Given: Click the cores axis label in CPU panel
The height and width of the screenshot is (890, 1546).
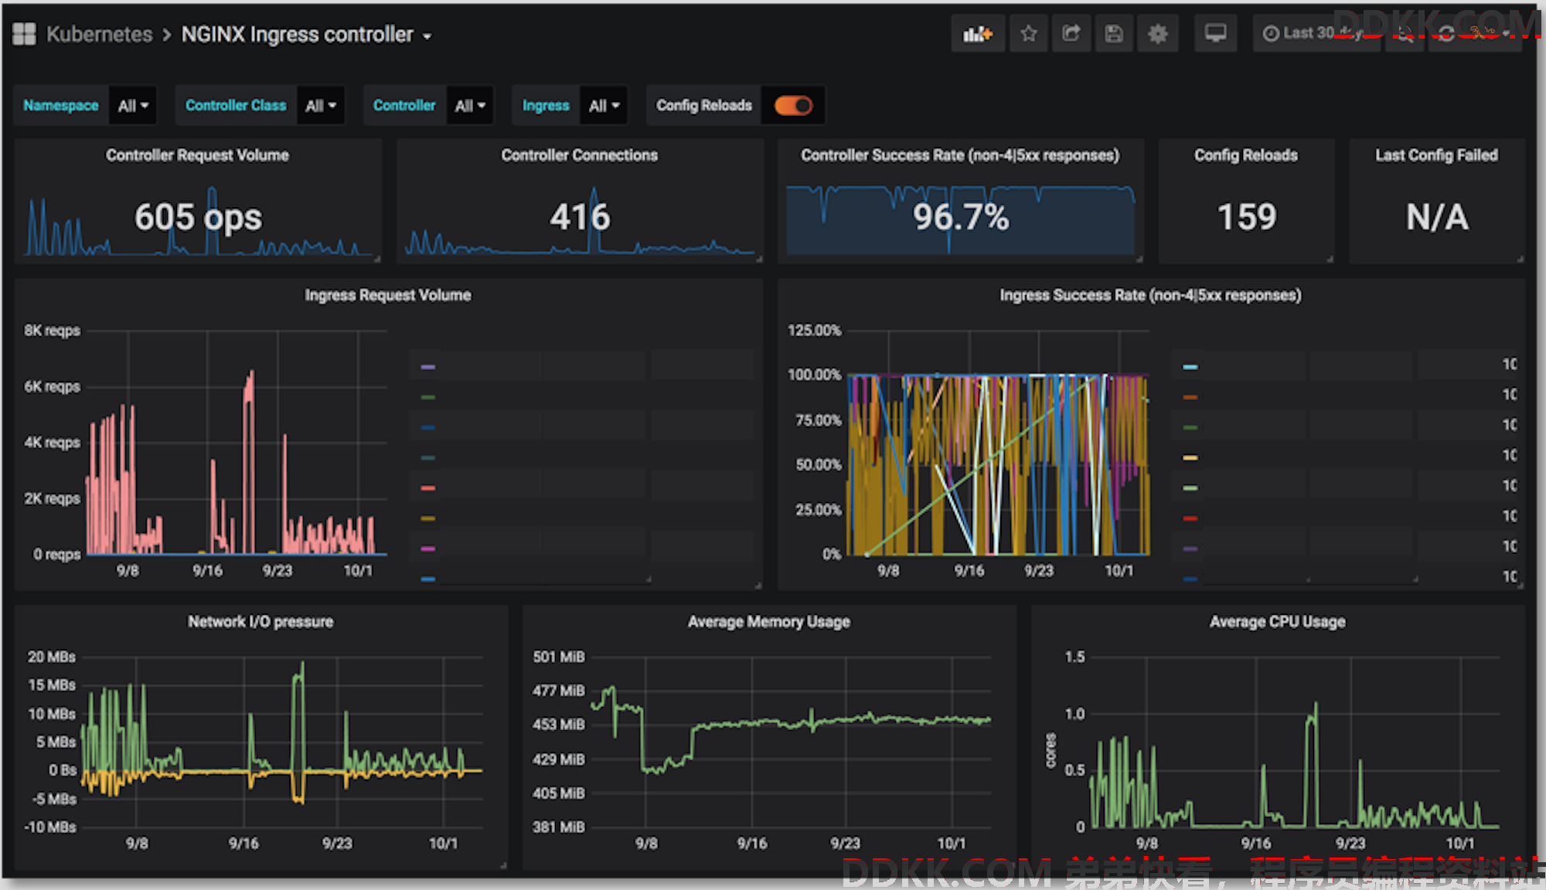Looking at the screenshot, I should 1051,751.
